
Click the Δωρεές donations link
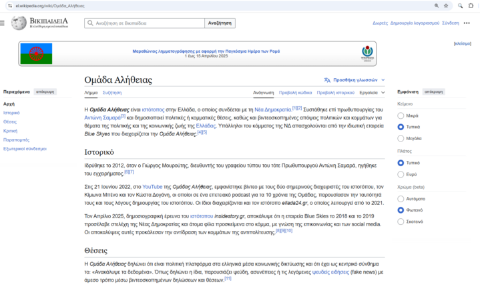[381, 23]
